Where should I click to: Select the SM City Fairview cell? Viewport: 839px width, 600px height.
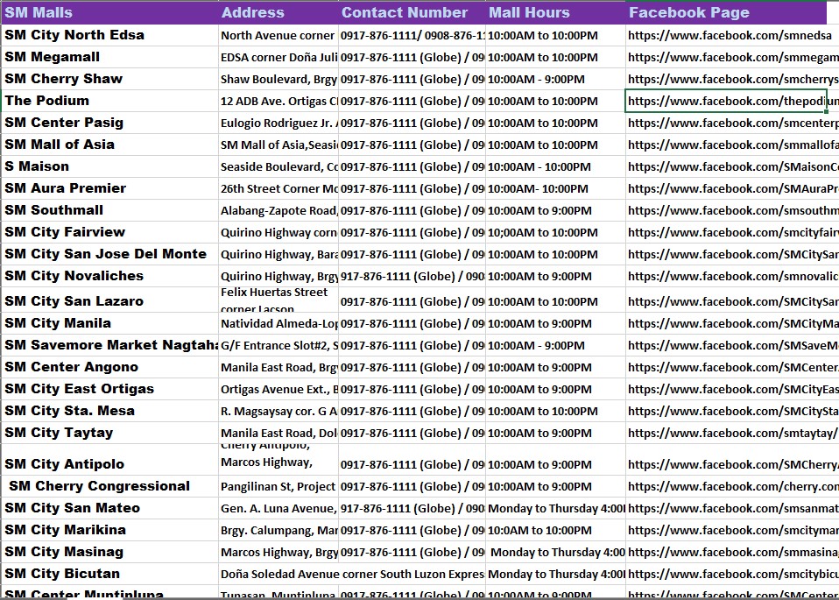pos(109,233)
